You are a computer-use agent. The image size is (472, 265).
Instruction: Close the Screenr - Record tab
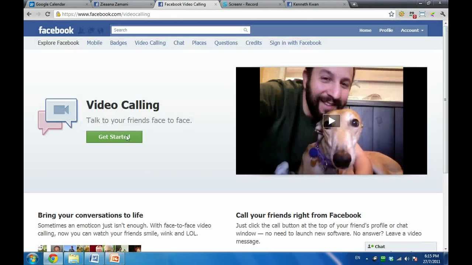(280, 4)
